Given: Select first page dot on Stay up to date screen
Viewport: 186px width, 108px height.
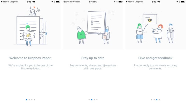Looking at the screenshot, I should 89,100.
